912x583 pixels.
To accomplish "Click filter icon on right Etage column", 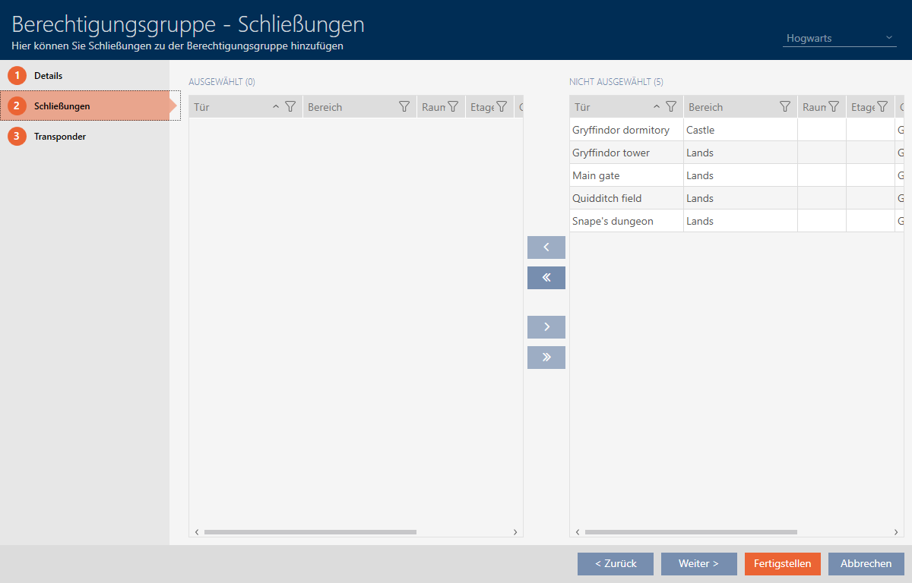I will point(882,107).
